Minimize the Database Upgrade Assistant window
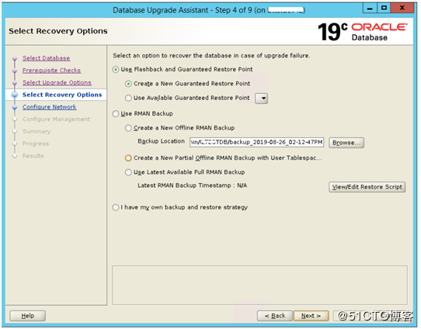 [370, 8]
